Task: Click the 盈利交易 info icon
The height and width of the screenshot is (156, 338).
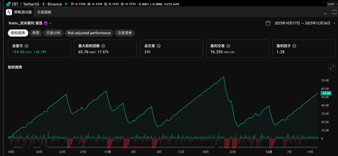Action: coord(228,46)
